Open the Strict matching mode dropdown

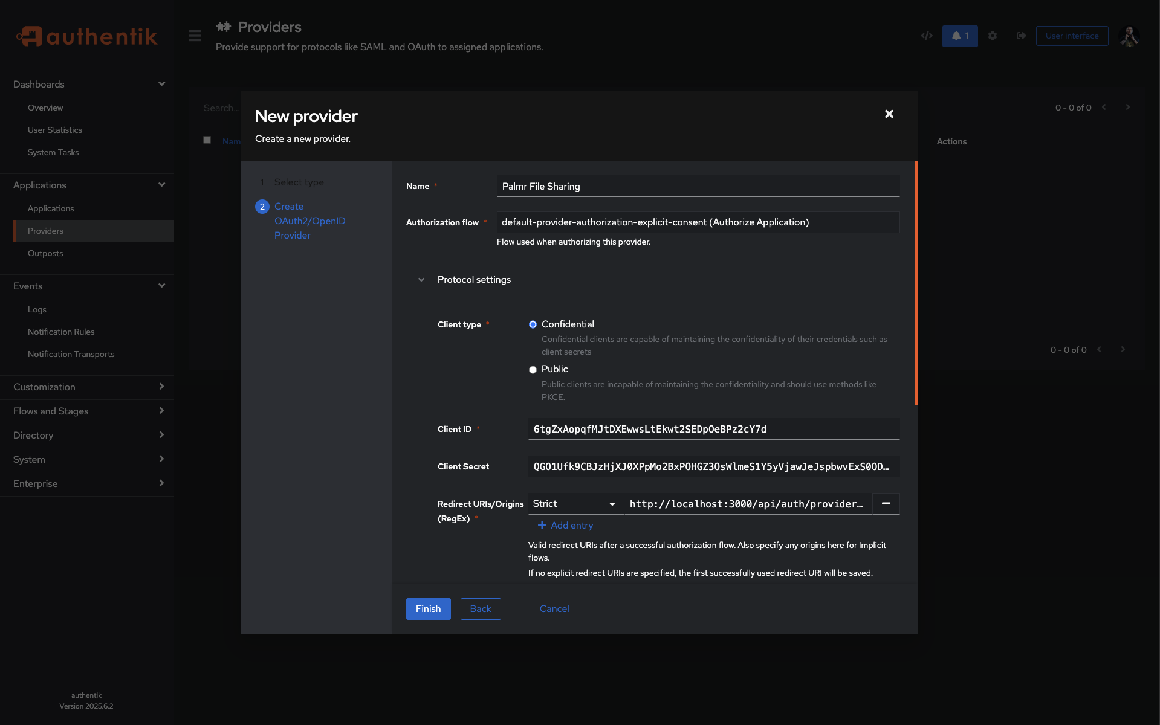click(575, 503)
